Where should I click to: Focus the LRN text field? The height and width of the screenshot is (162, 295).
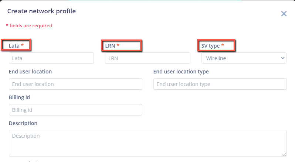tap(147, 58)
